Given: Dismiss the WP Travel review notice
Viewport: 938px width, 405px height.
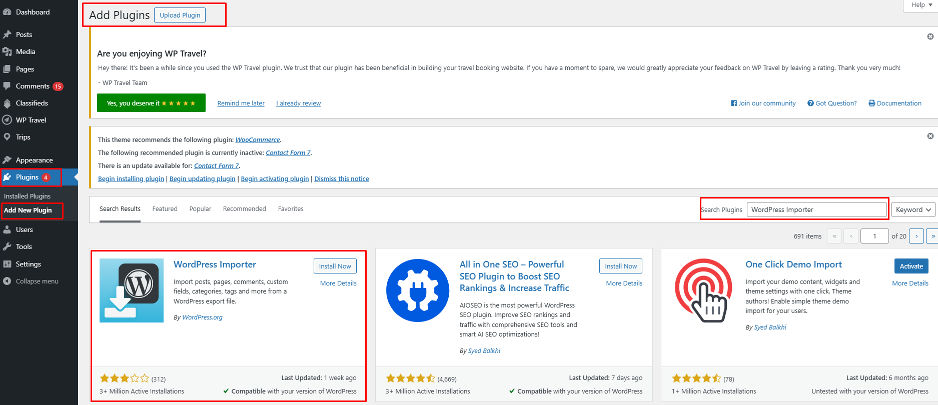Looking at the screenshot, I should (x=930, y=36).
